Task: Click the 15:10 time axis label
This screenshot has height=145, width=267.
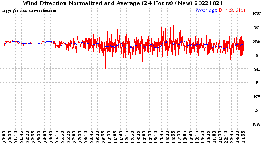Action: tap(156, 137)
